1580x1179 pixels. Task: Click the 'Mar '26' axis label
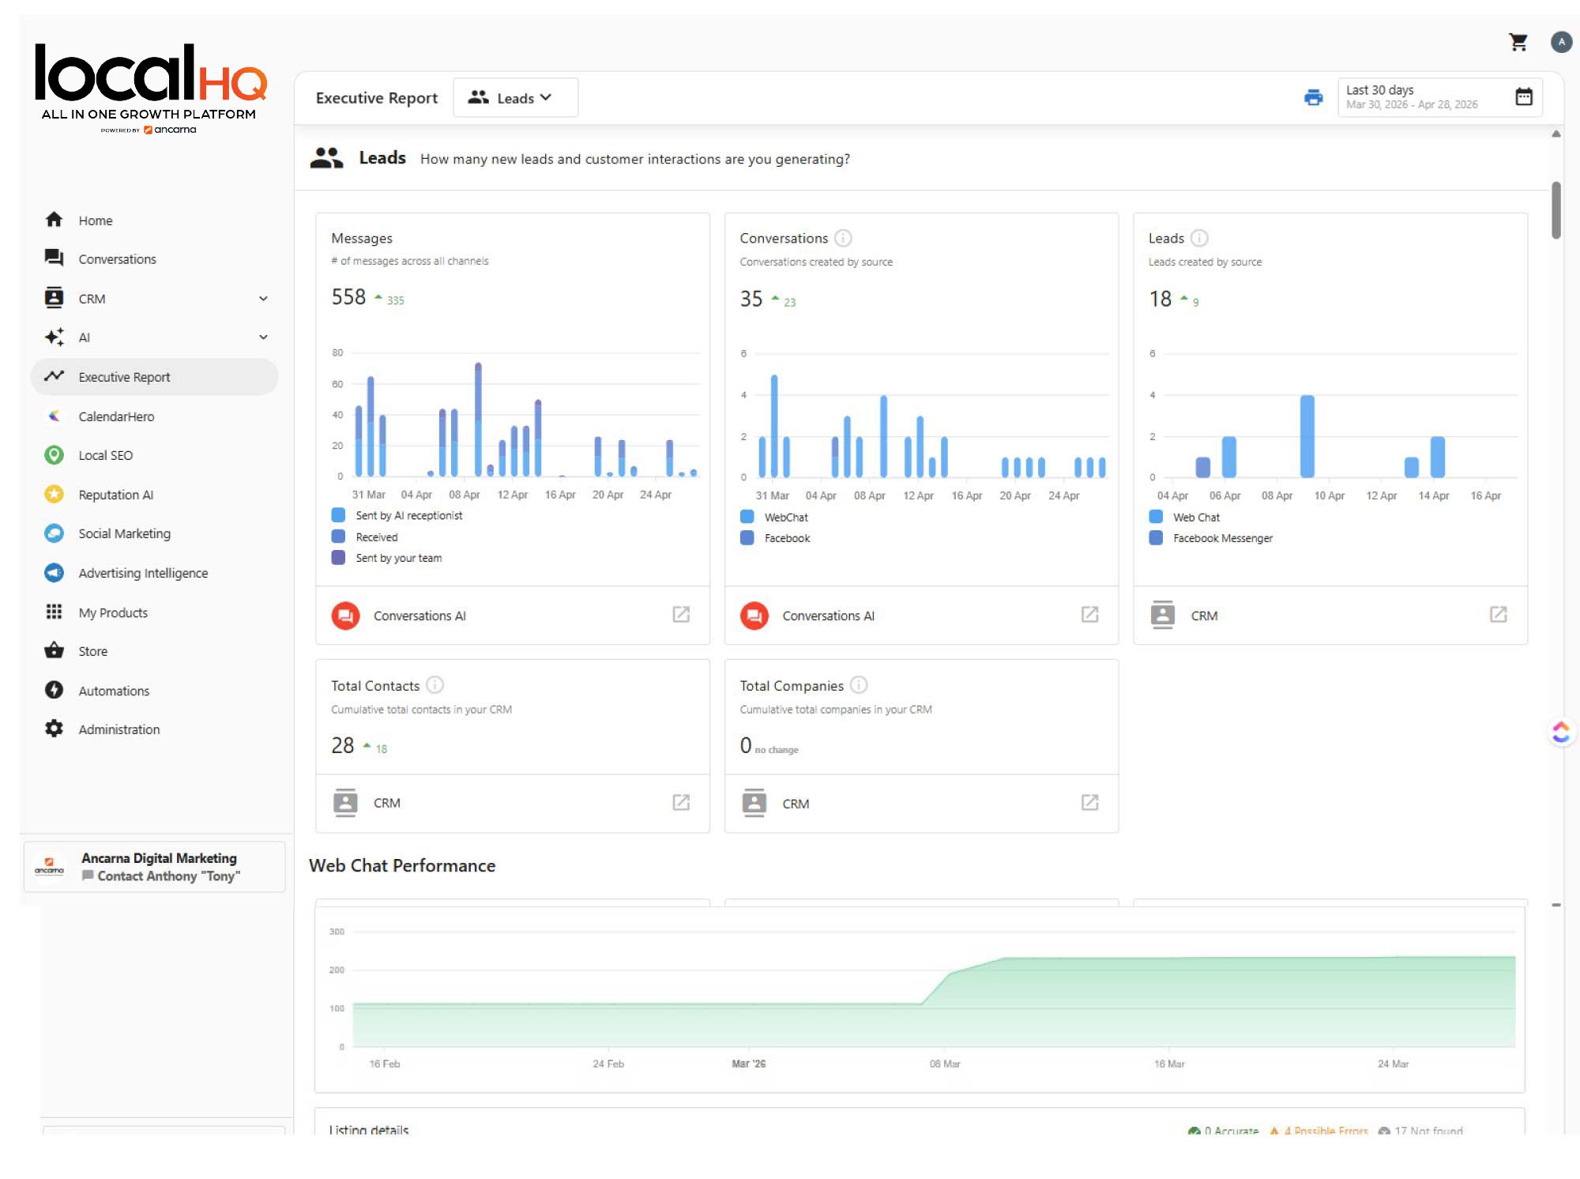(748, 1064)
